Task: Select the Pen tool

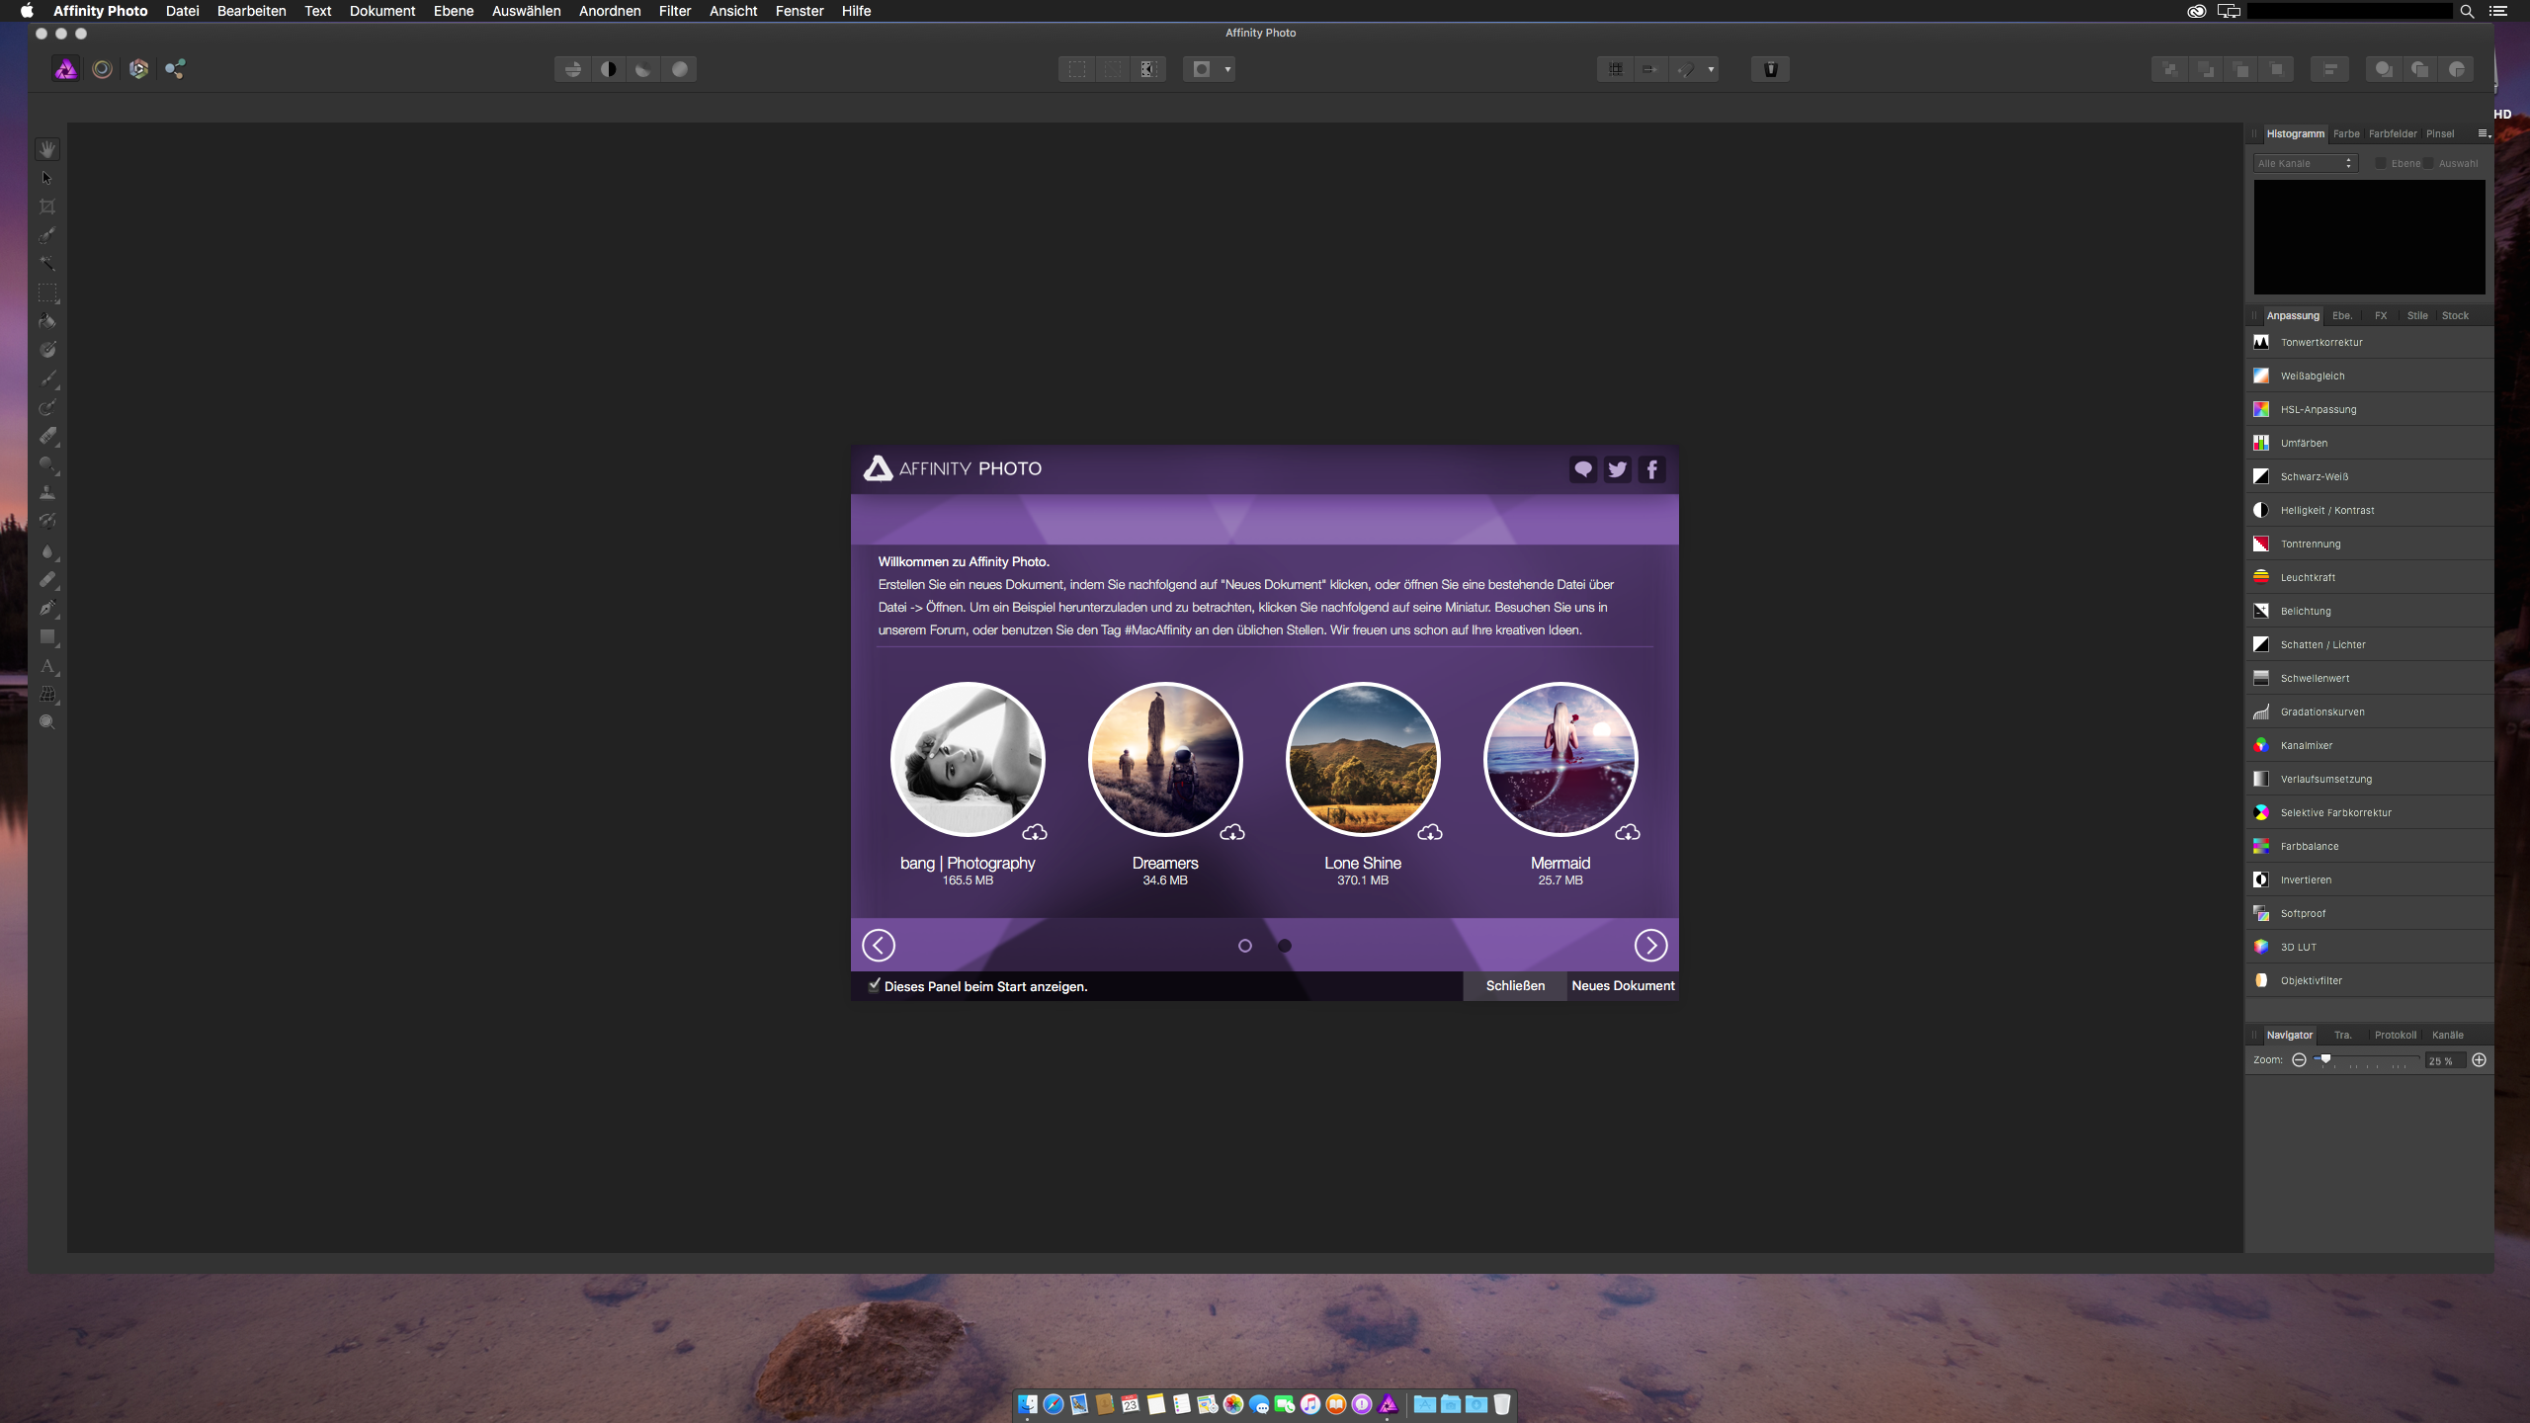Action: point(47,609)
